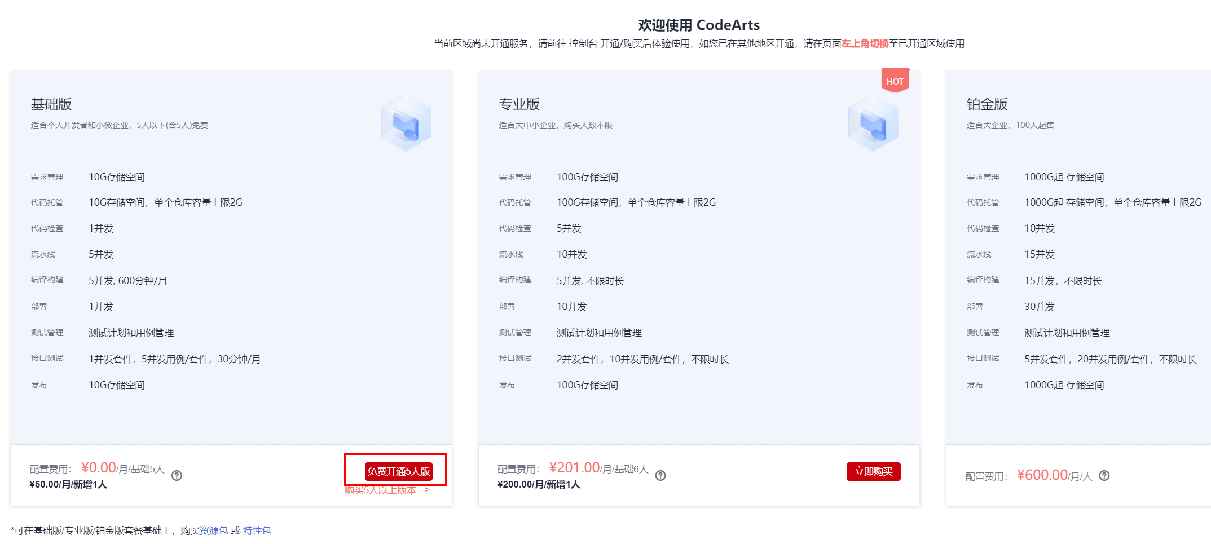Click the red 左上角切换 text

(x=865, y=43)
